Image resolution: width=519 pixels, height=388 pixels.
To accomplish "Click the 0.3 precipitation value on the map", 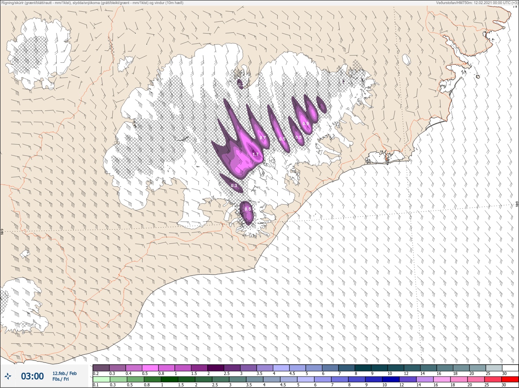I will tap(234, 185).
